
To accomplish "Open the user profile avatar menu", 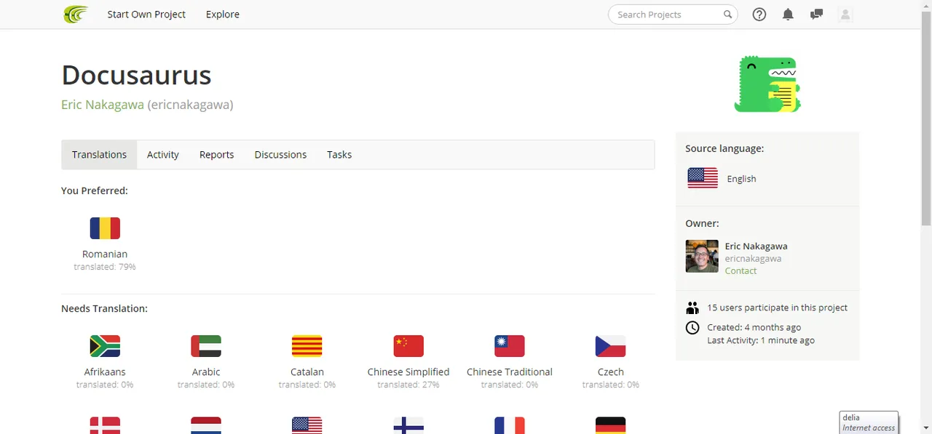I will click(x=845, y=14).
